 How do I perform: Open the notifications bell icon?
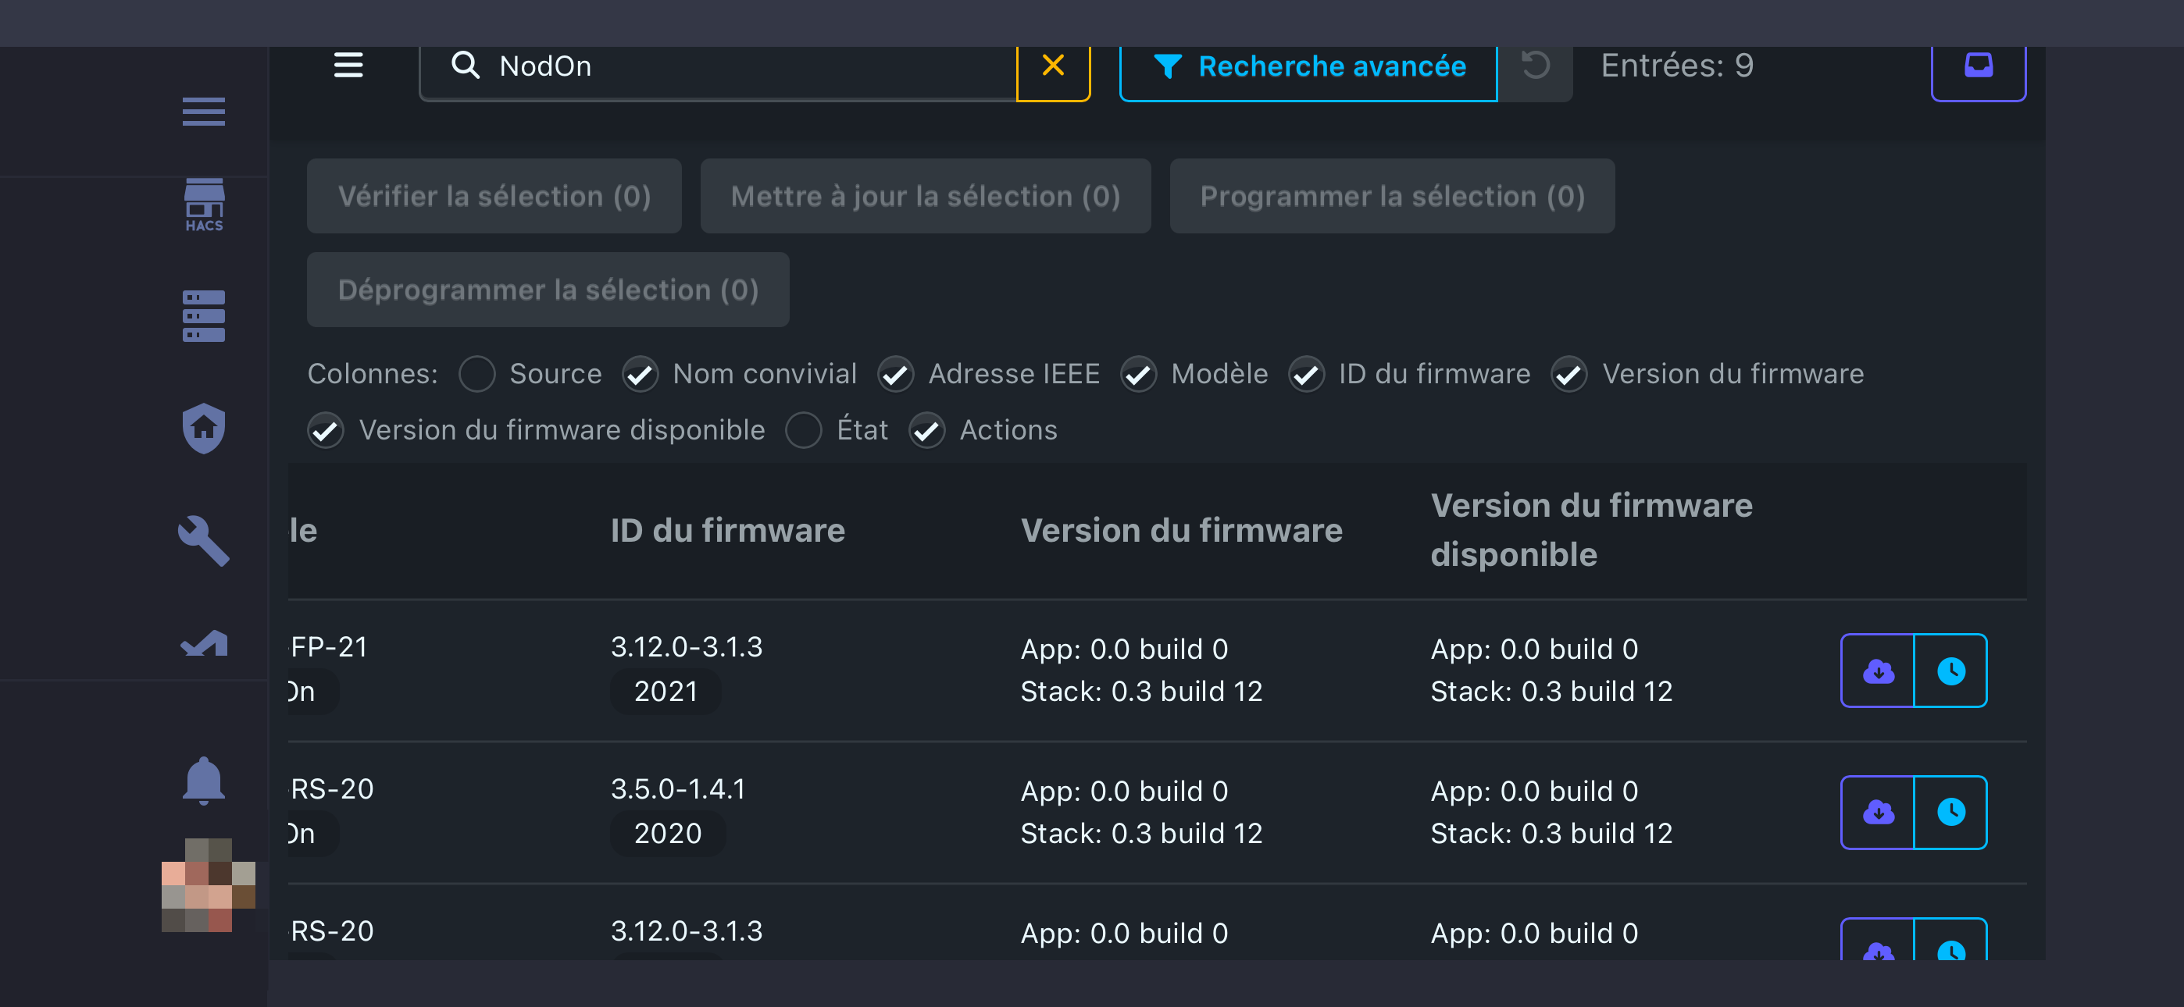tap(203, 780)
